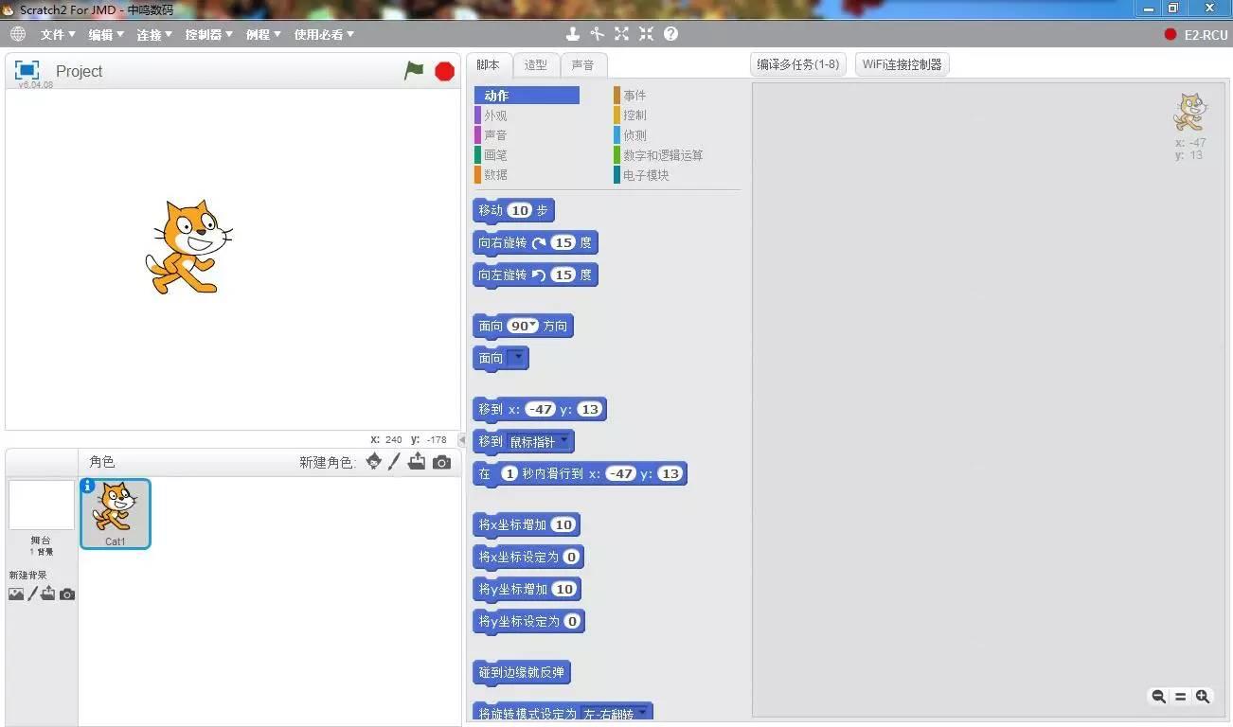The height and width of the screenshot is (727, 1233).
Task: Click the red stop button
Action: (x=444, y=71)
